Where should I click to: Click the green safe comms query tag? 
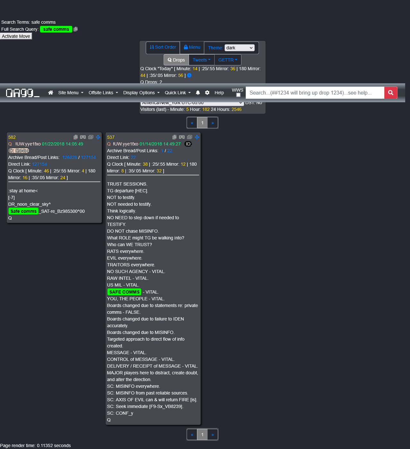point(56,29)
